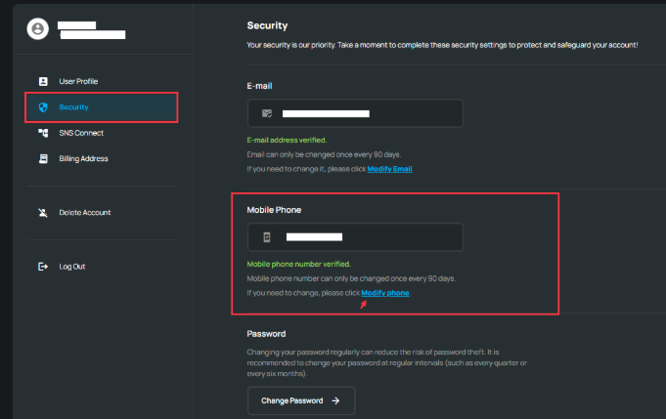This screenshot has width=666, height=419.
Task: Go to the SNS Connect menu label
Action: coord(81,133)
